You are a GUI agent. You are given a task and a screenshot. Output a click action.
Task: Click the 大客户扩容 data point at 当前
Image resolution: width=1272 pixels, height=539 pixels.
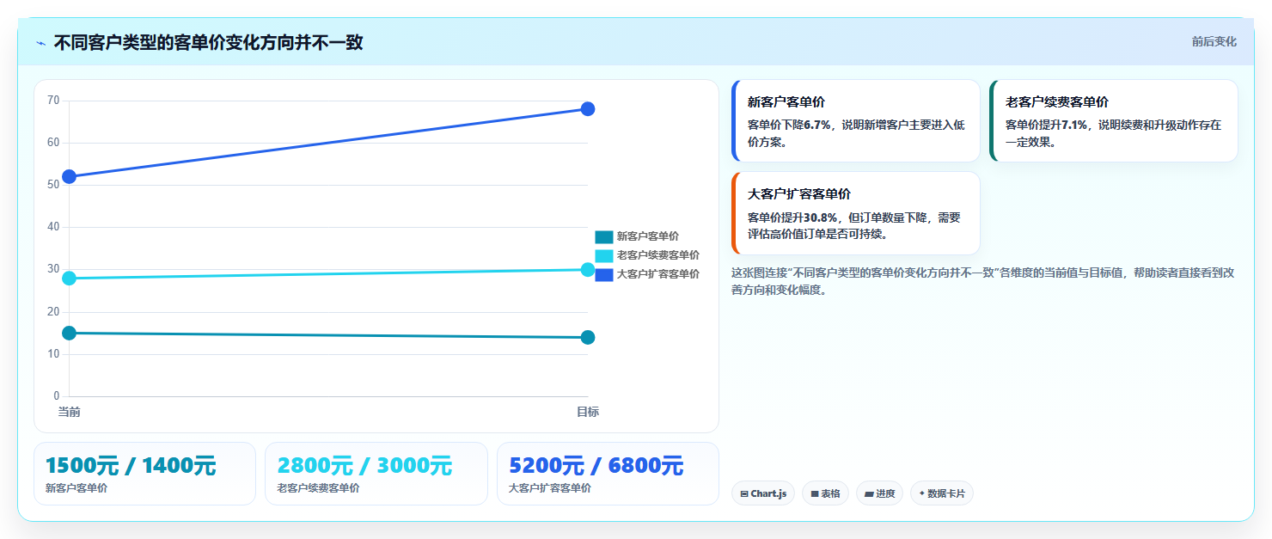69,177
